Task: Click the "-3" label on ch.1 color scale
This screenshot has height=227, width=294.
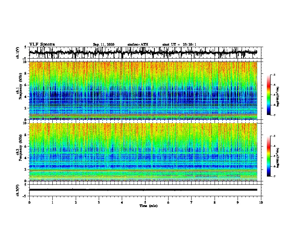Action: click(274, 75)
